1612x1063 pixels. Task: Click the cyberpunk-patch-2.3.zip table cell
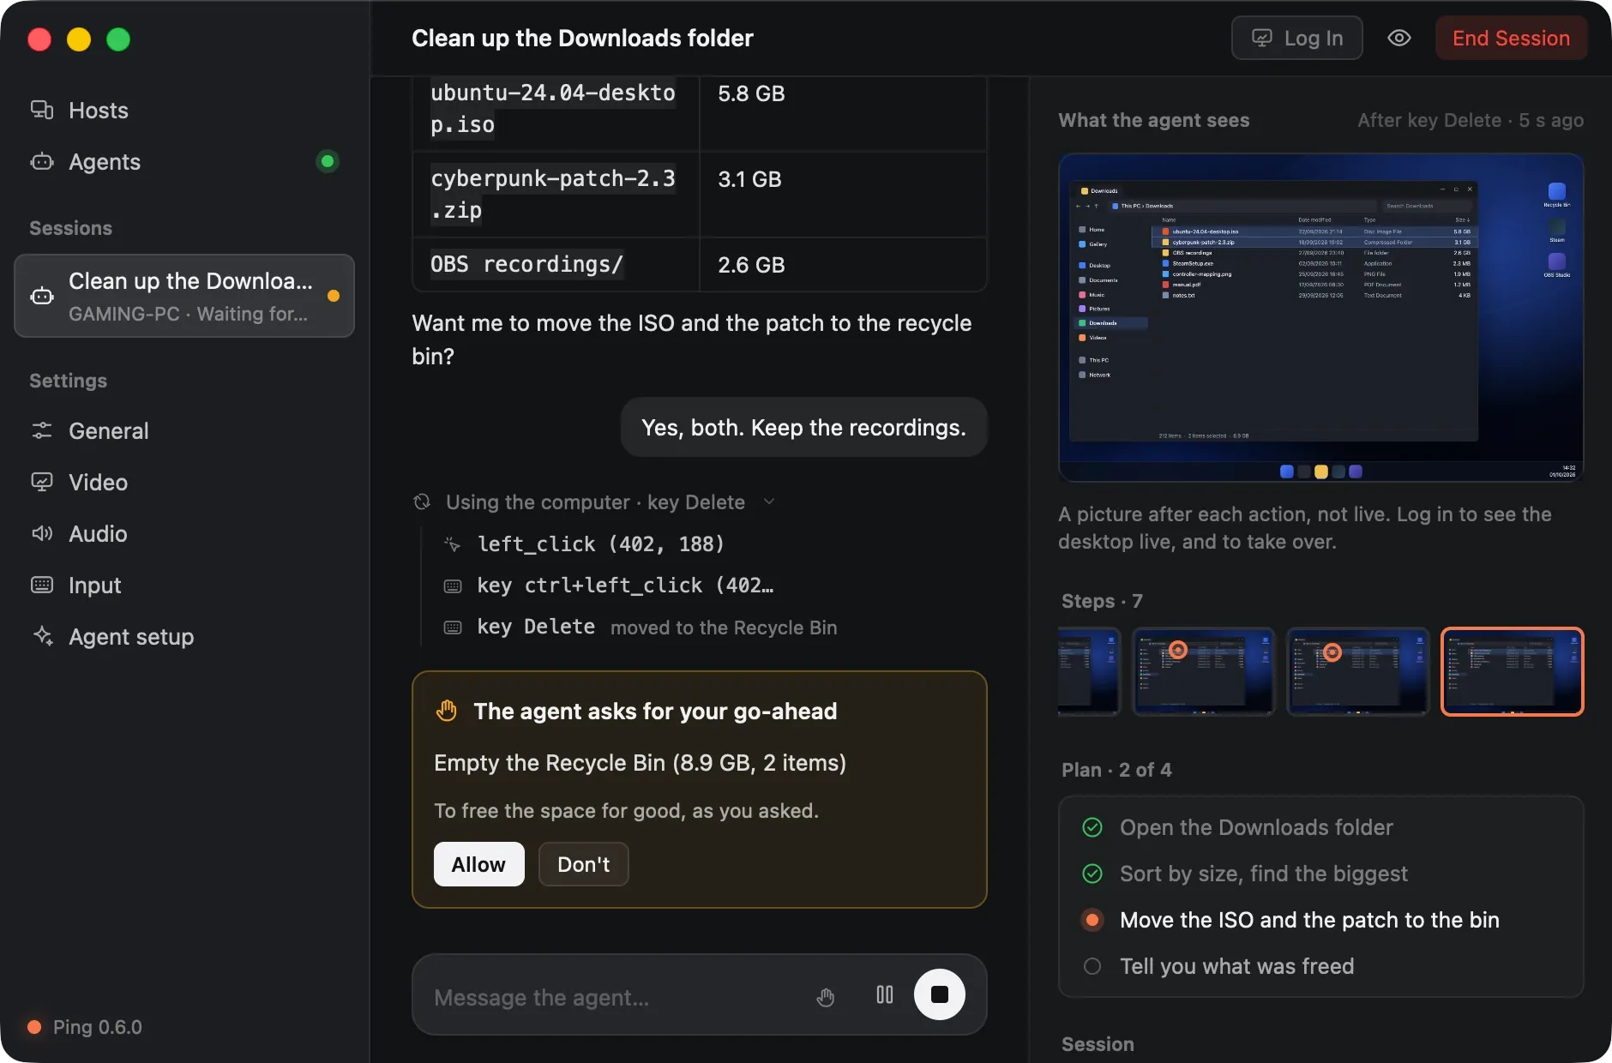coord(556,195)
